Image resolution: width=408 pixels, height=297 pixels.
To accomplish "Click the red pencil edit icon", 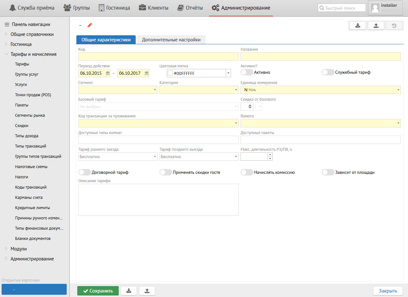I will click(89, 25).
